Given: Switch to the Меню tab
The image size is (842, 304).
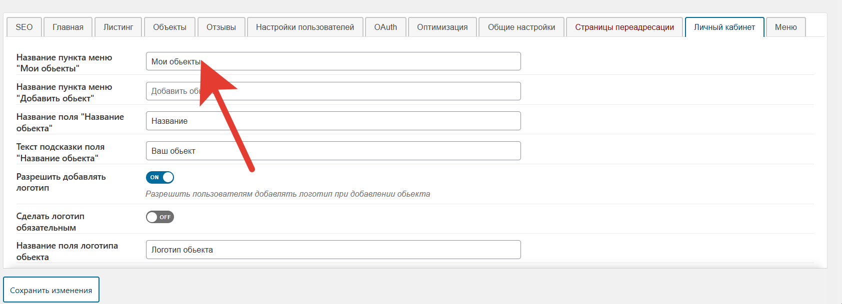Looking at the screenshot, I should 785,27.
